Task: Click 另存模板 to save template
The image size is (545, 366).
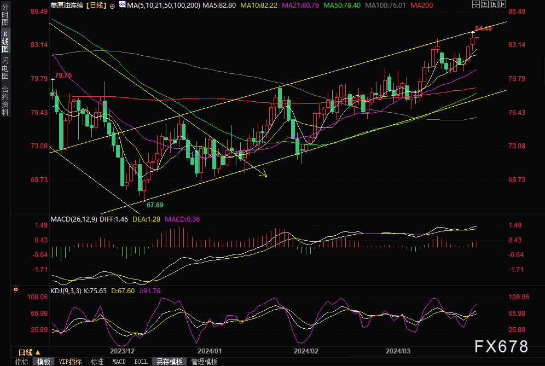Action: [x=169, y=362]
